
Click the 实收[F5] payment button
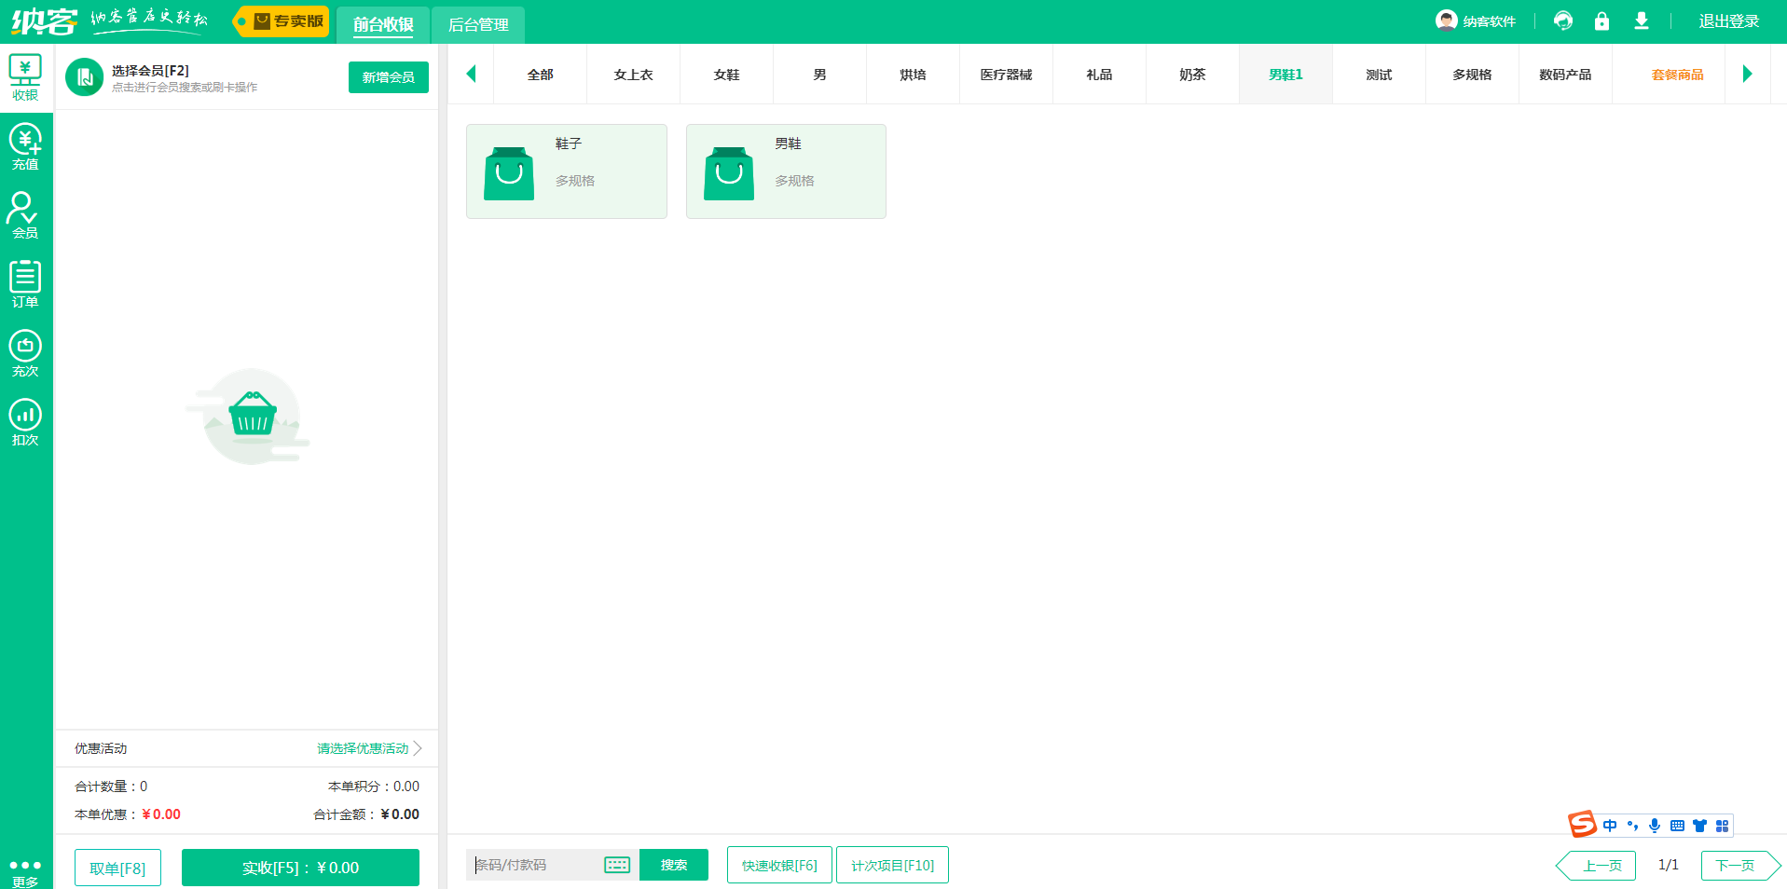click(x=300, y=868)
